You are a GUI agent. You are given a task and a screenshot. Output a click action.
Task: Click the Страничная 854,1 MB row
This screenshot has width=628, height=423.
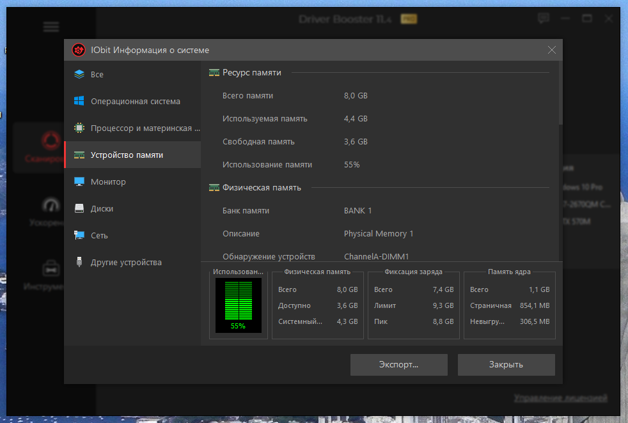[x=510, y=305]
